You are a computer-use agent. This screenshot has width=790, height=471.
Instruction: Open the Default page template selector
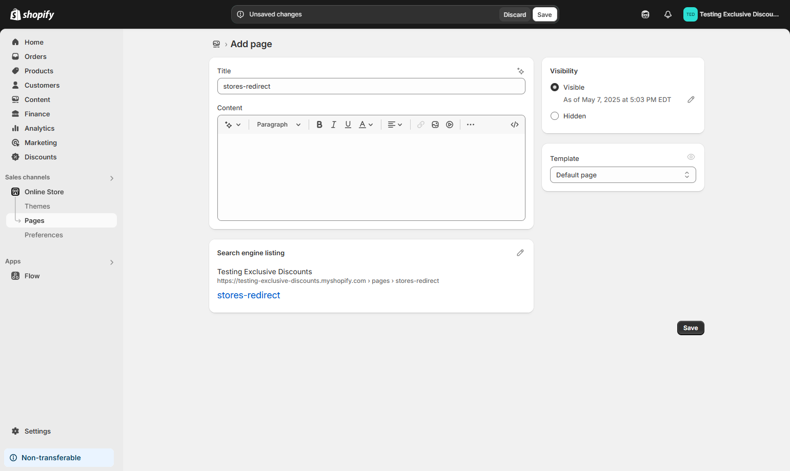623,175
